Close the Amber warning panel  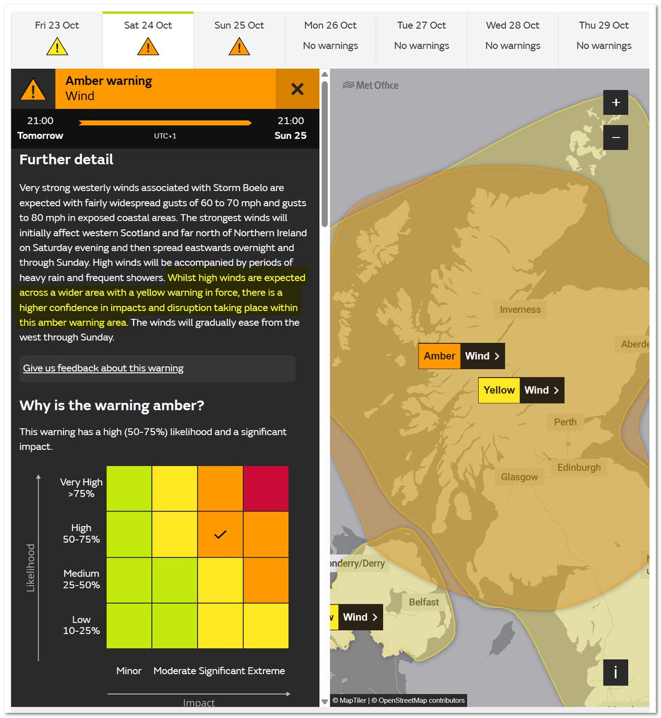[x=297, y=89]
